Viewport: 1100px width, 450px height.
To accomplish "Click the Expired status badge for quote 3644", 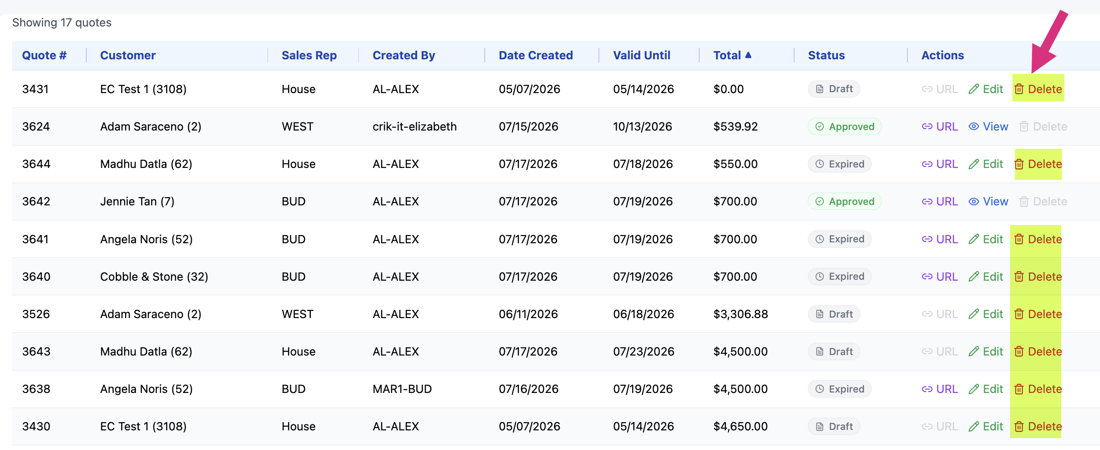I will click(x=839, y=164).
